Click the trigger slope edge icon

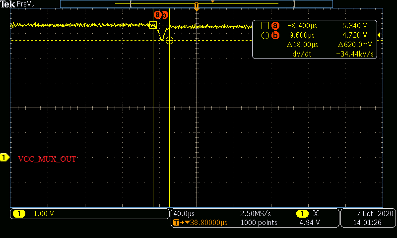click(316, 214)
